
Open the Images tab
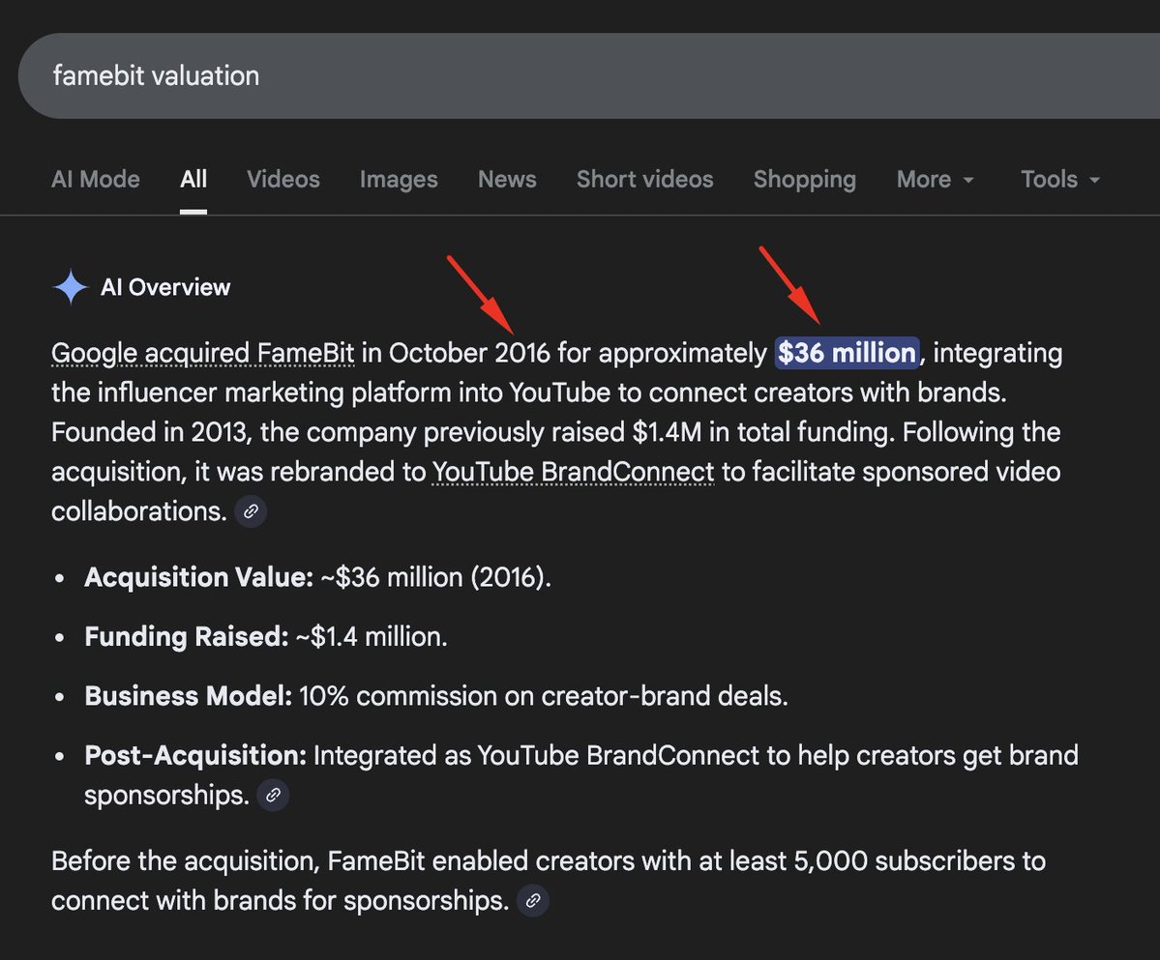click(x=399, y=179)
